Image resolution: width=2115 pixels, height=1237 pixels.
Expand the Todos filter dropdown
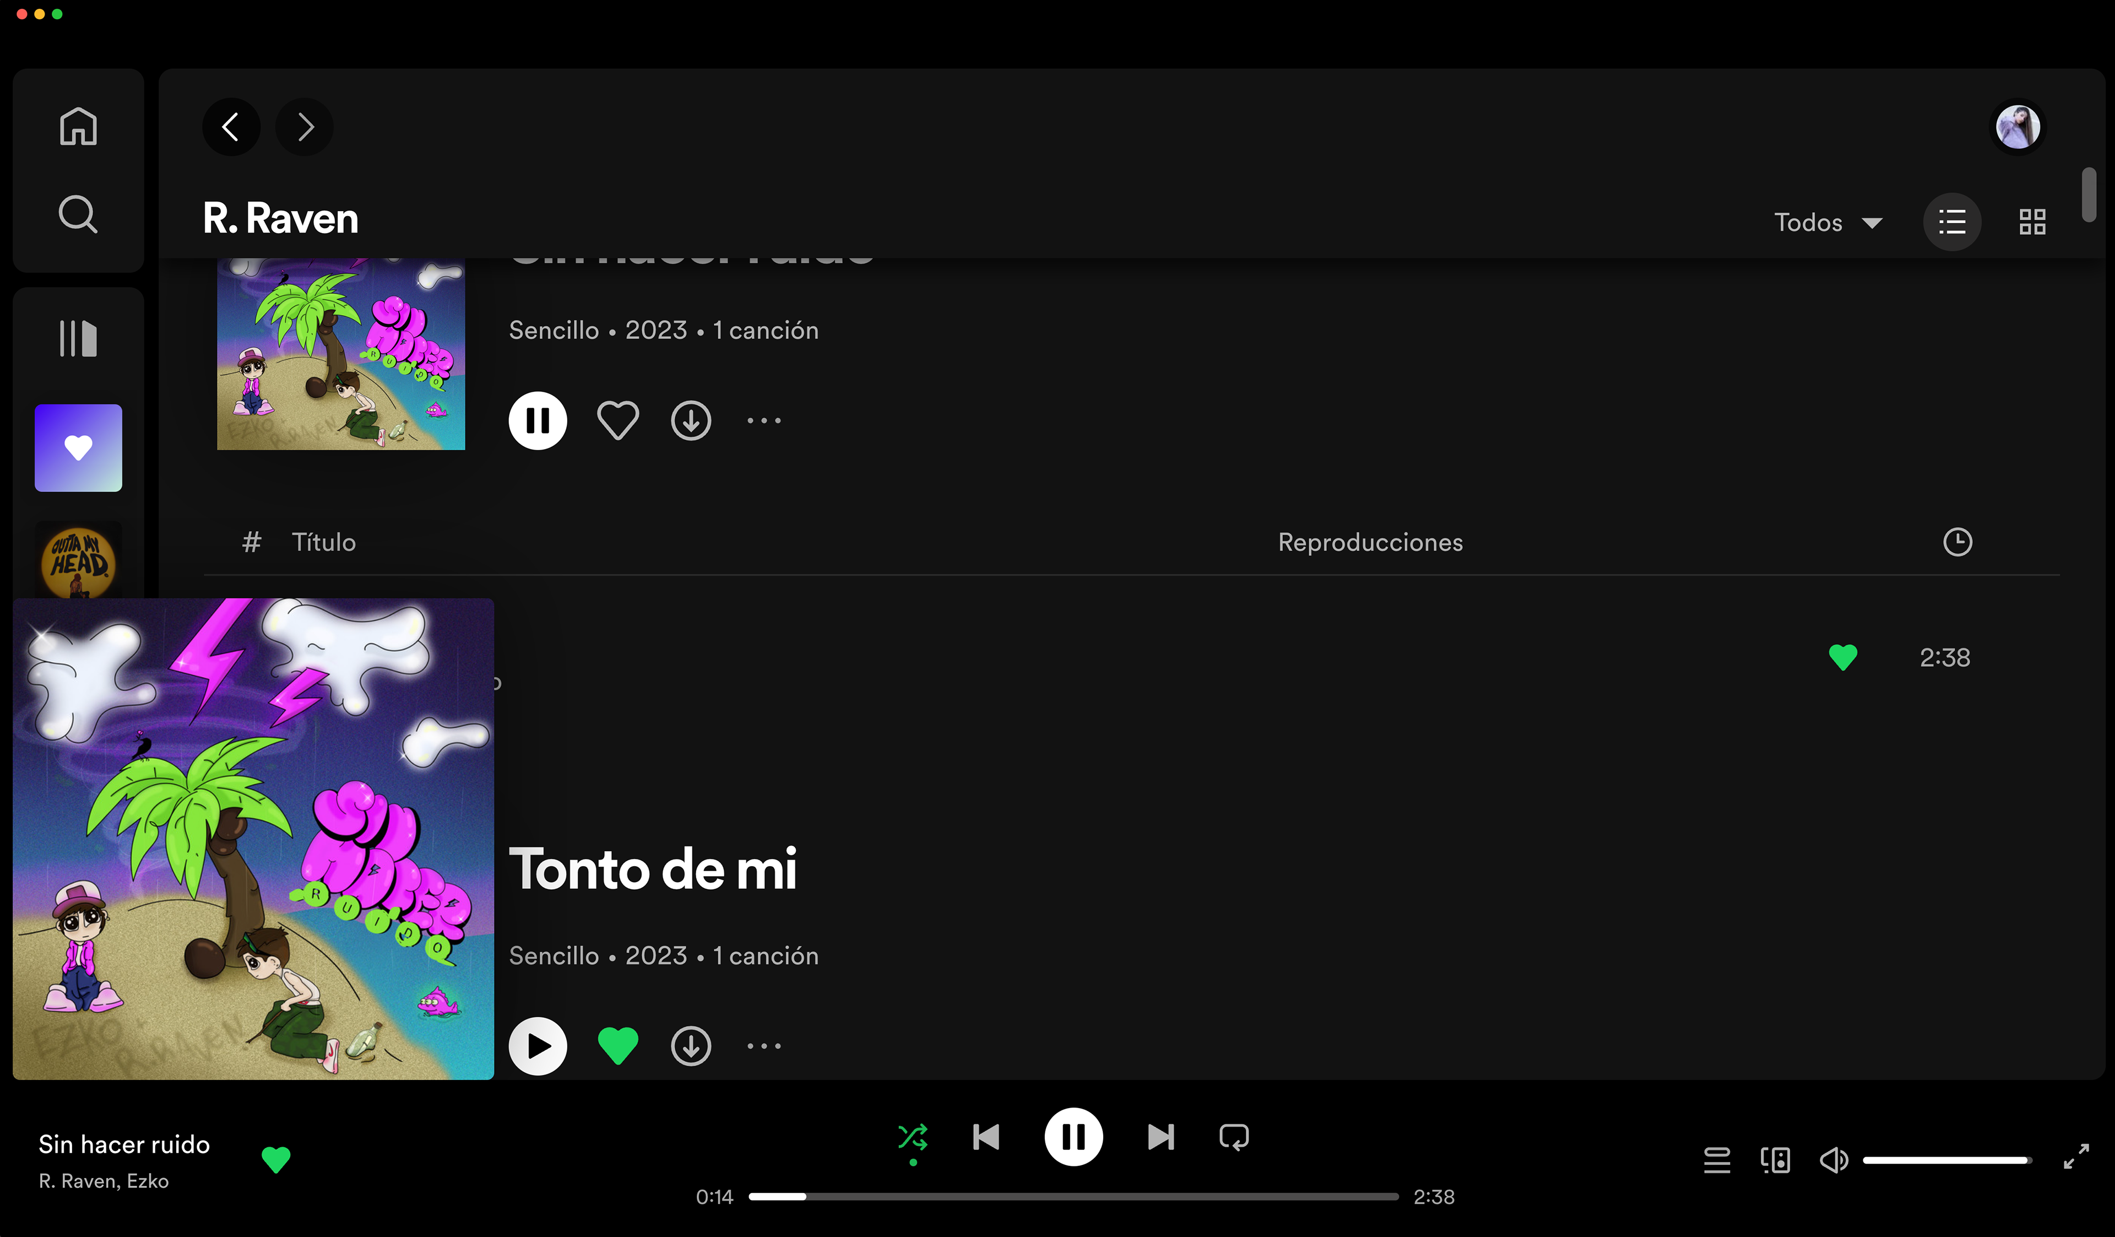click(x=1828, y=223)
